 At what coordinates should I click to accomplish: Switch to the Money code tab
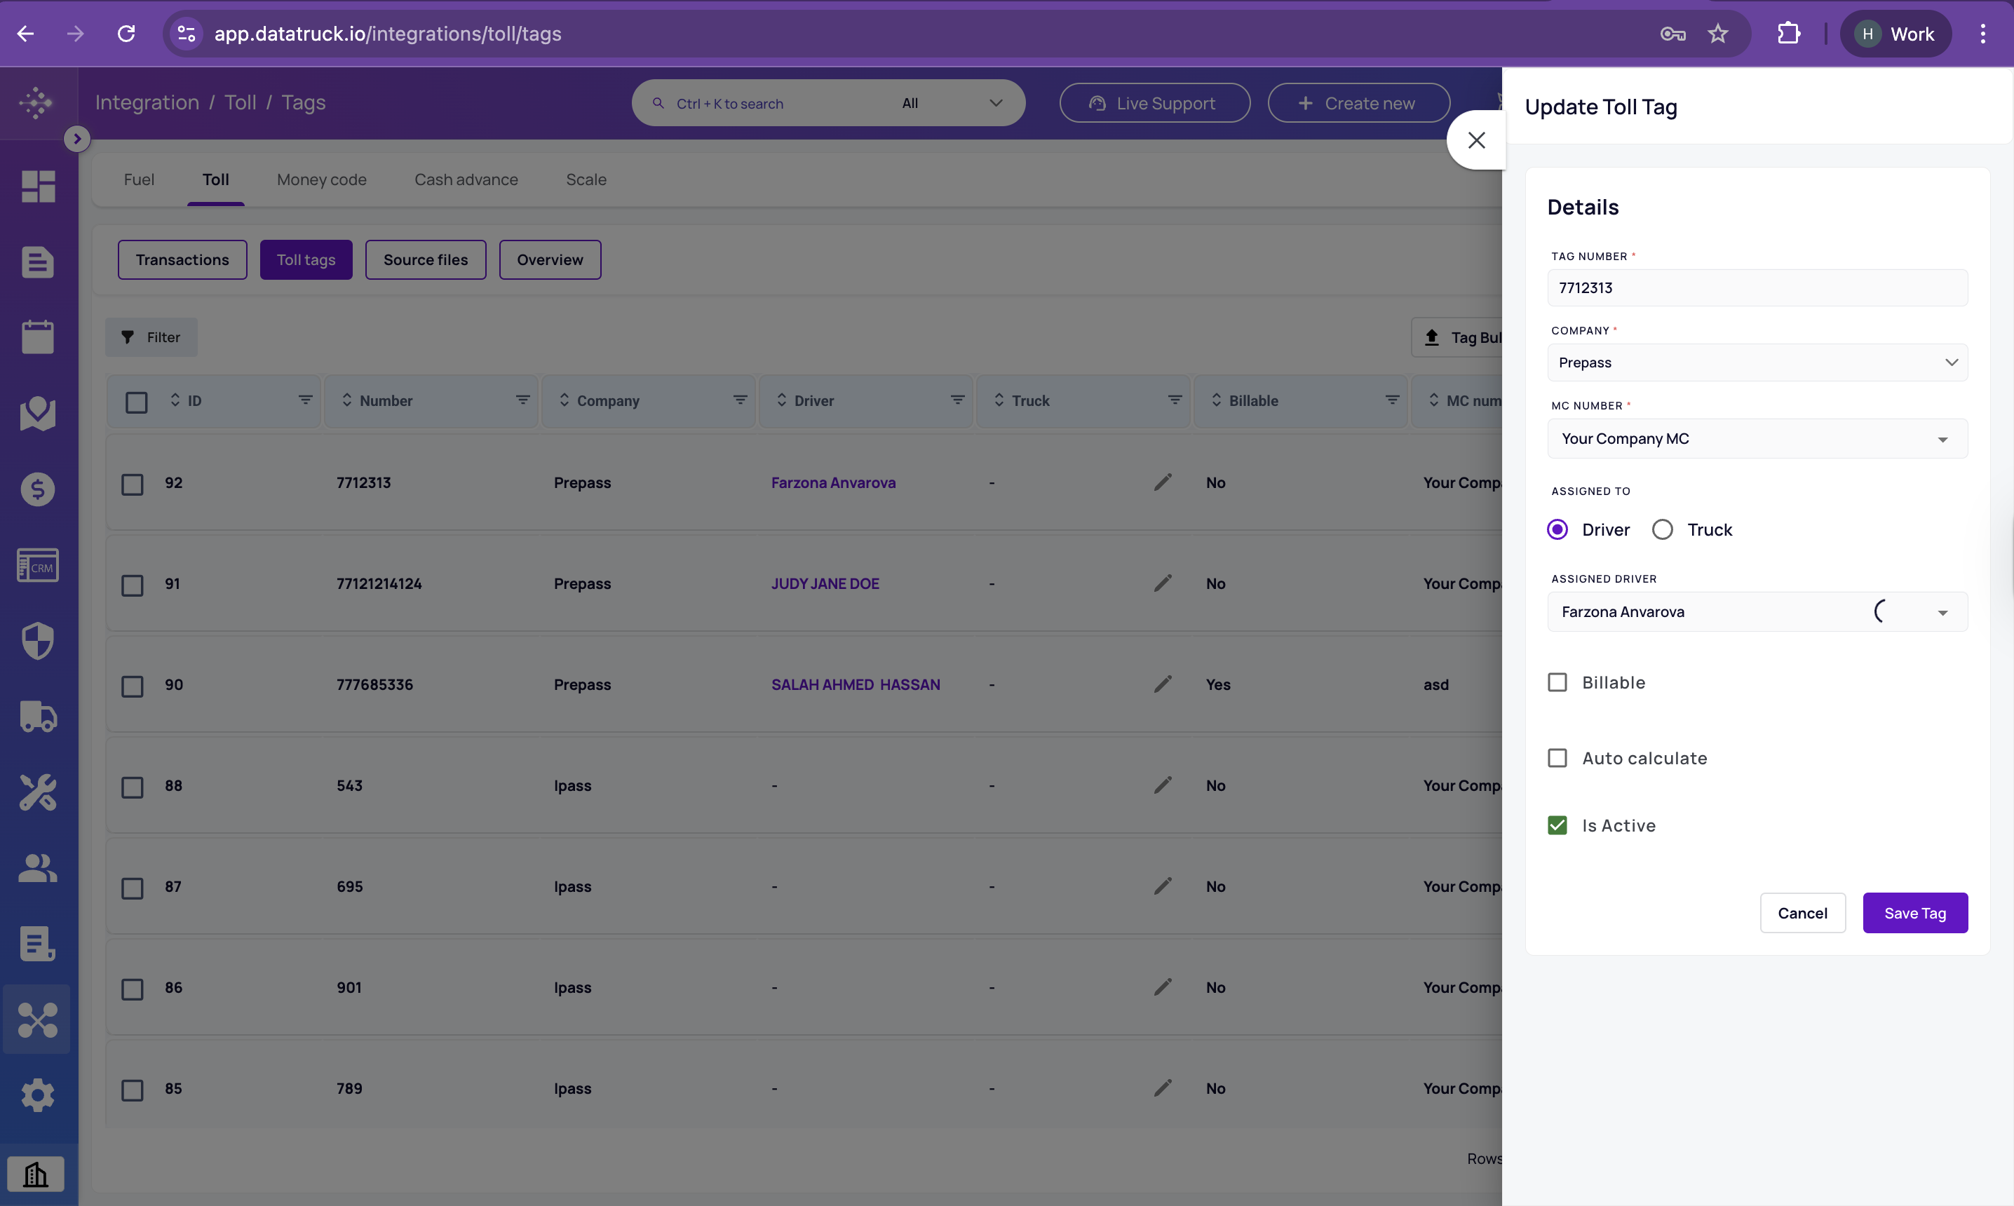click(322, 179)
